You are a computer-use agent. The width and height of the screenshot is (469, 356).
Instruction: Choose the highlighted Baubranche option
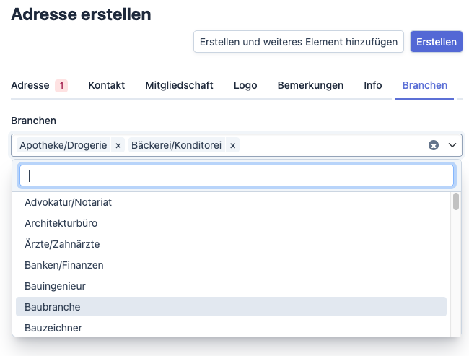(x=52, y=307)
